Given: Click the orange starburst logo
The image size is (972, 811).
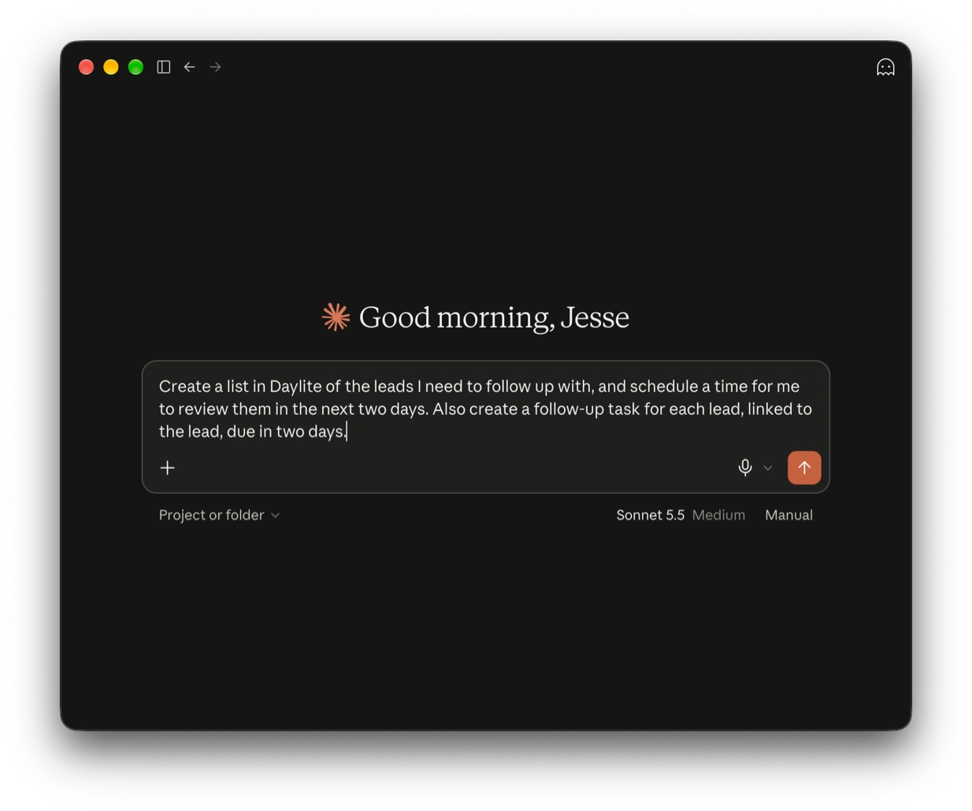Looking at the screenshot, I should (x=336, y=317).
